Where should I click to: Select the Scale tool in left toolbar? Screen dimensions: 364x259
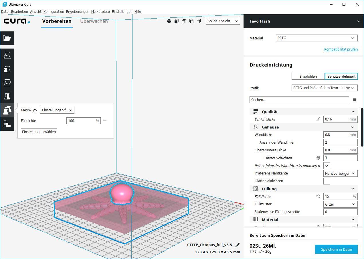[x=7, y=69]
